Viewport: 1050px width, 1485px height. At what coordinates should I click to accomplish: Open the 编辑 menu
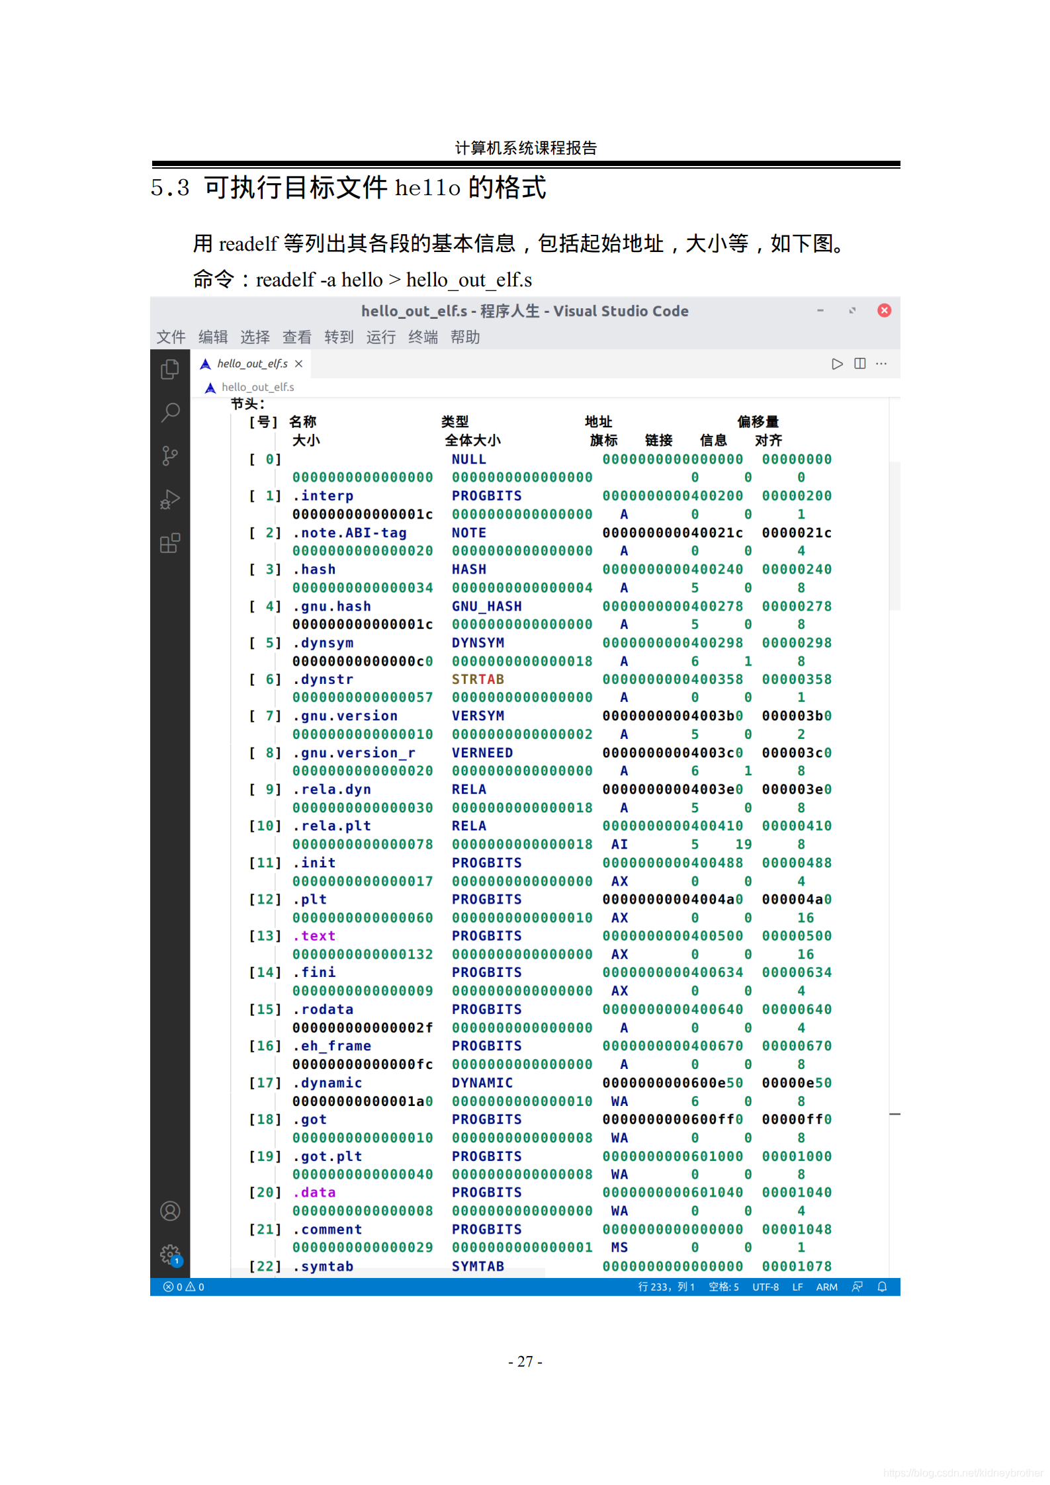coord(213,337)
